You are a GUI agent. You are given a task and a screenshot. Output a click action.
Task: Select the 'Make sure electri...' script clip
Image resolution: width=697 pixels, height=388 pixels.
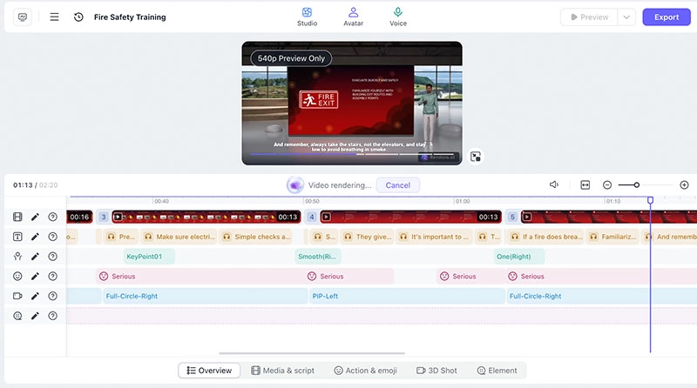coord(179,237)
